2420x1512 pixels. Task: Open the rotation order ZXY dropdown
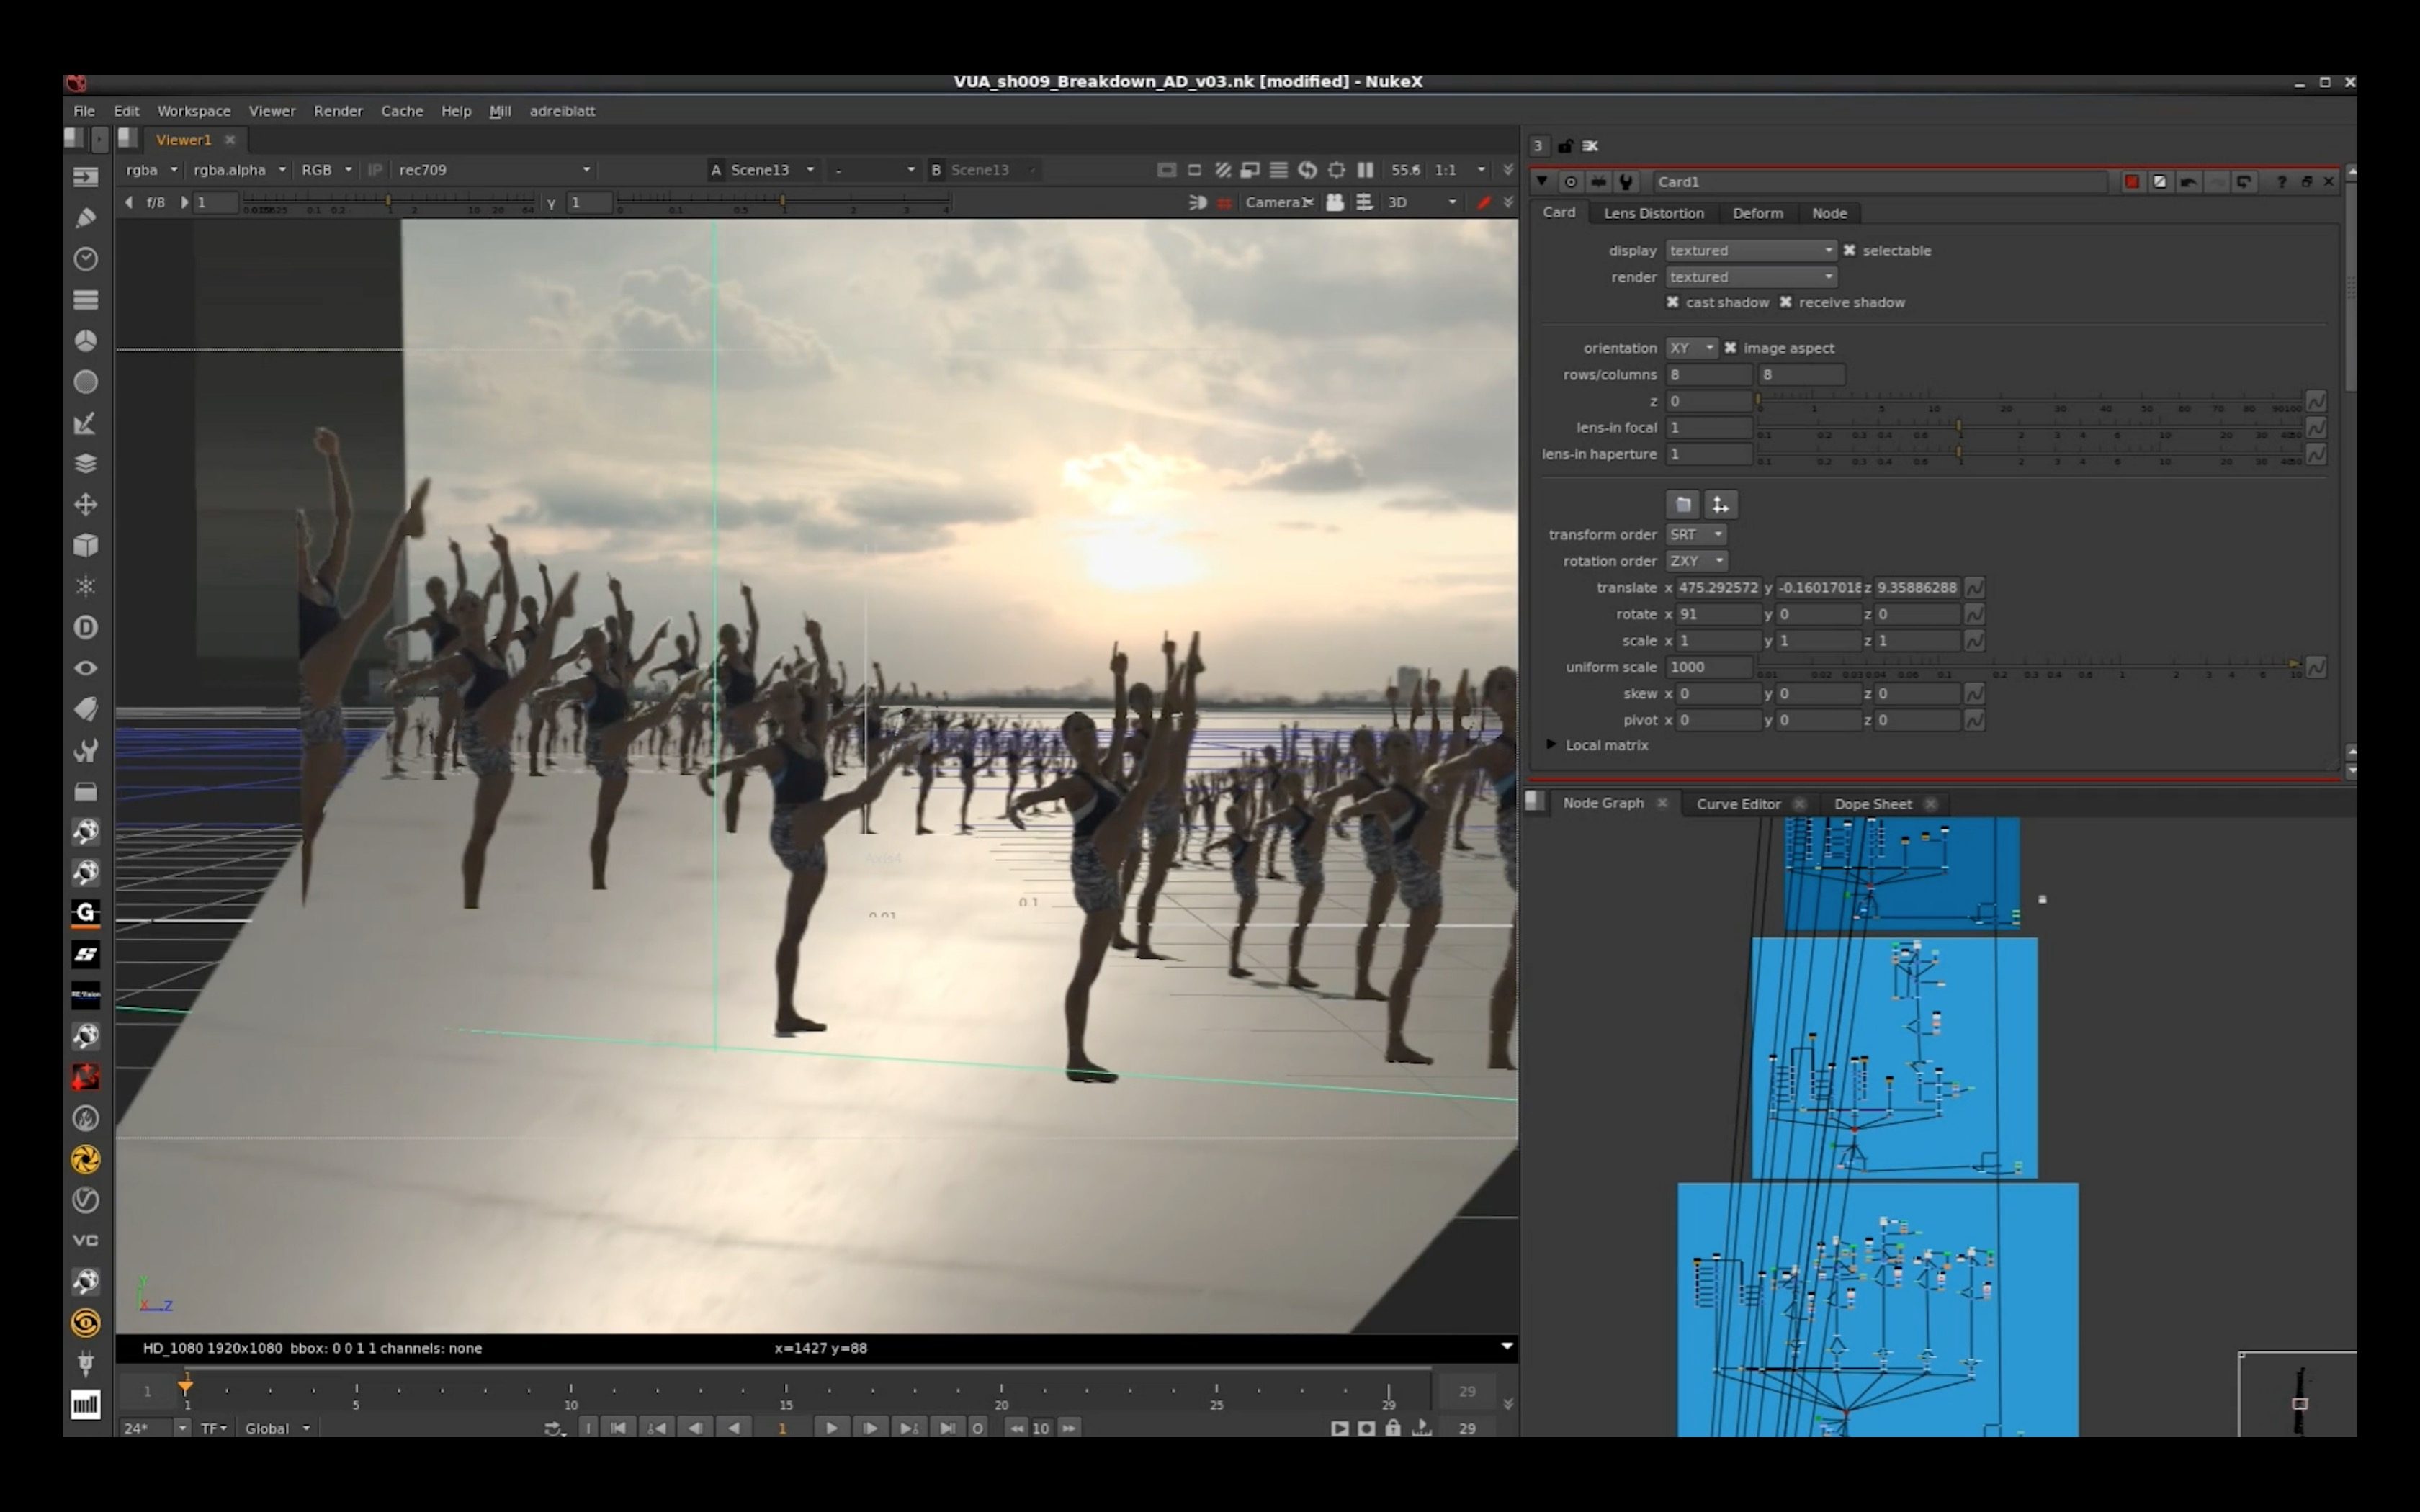1696,561
